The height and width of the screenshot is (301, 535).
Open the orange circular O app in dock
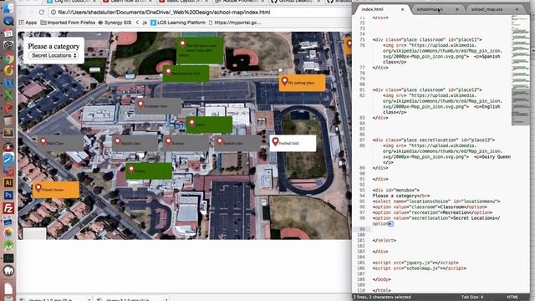pos(8,70)
